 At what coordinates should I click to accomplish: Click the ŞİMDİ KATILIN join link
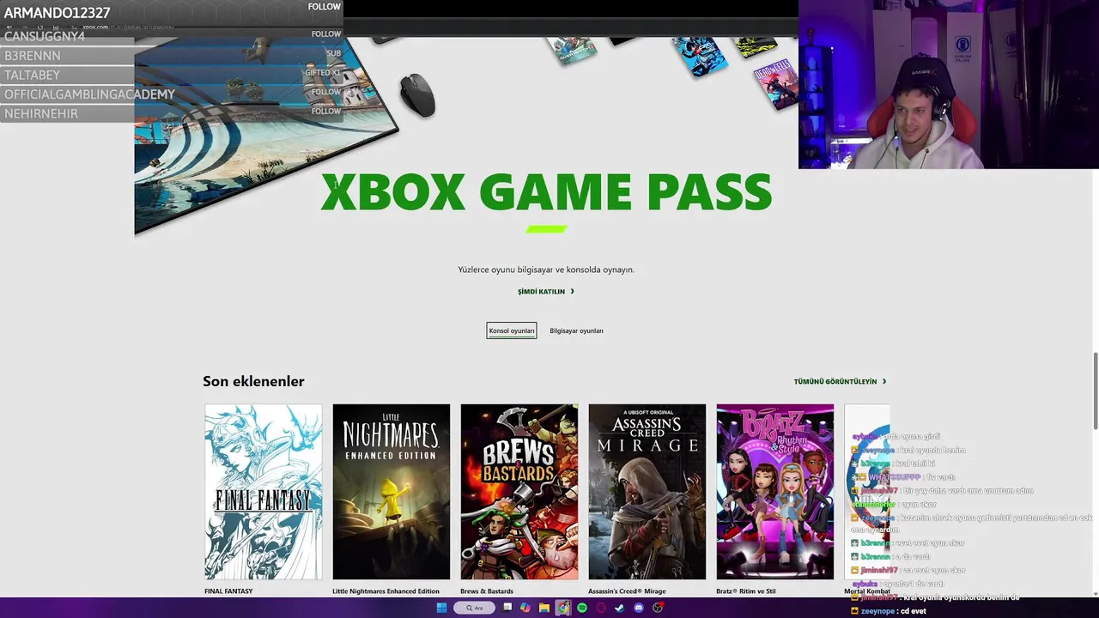tap(546, 292)
